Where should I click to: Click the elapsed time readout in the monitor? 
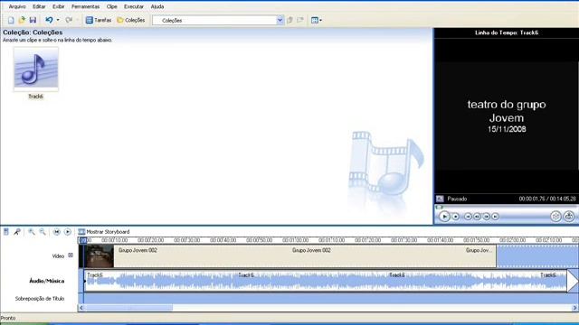click(x=532, y=199)
